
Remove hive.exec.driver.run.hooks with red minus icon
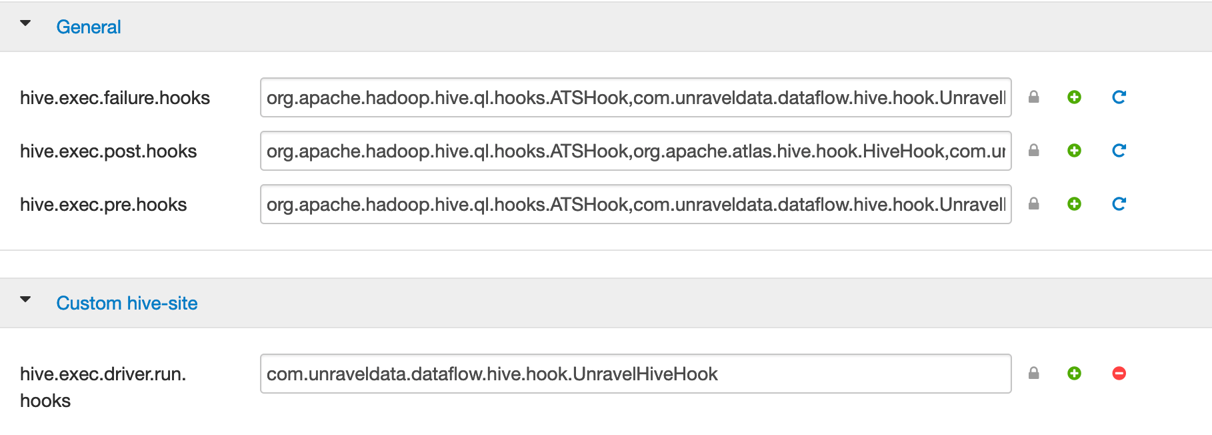point(1119,374)
